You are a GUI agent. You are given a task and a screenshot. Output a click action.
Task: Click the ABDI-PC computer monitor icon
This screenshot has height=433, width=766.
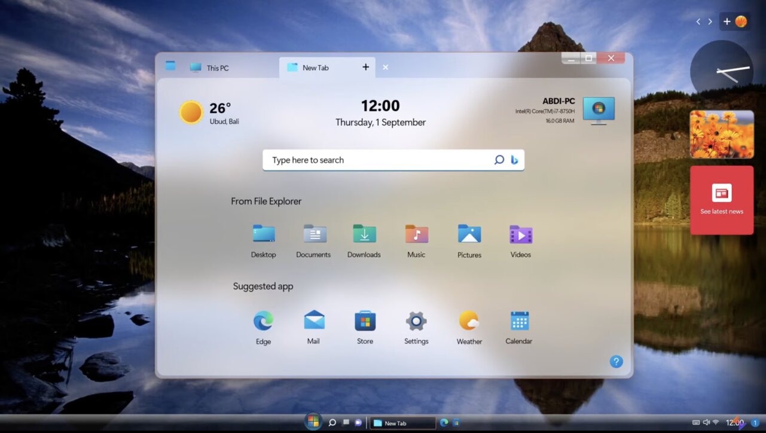click(599, 111)
